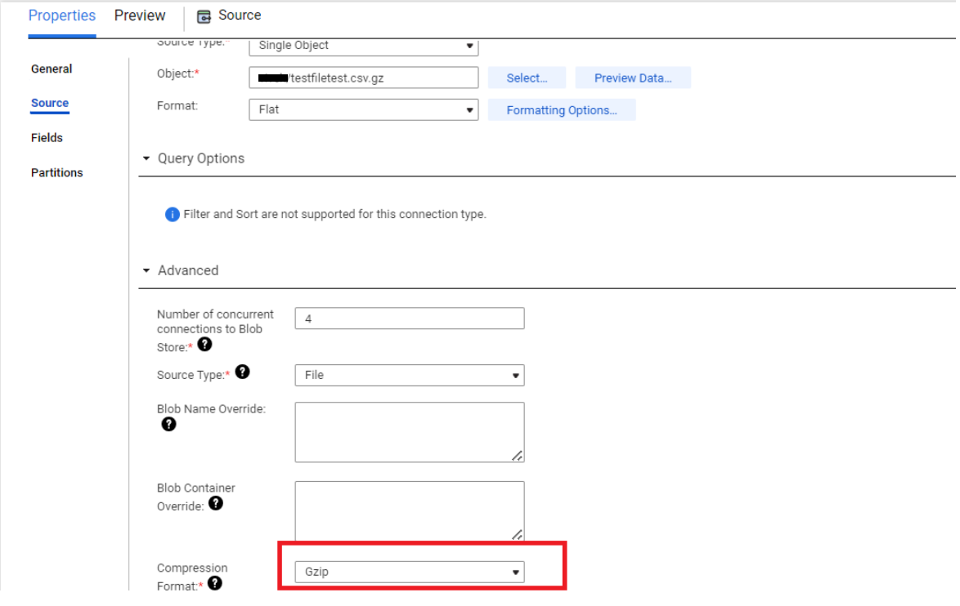Screen dimensions: 960x606
Task: Click the help icon for Compression Format
Action: coord(215,583)
